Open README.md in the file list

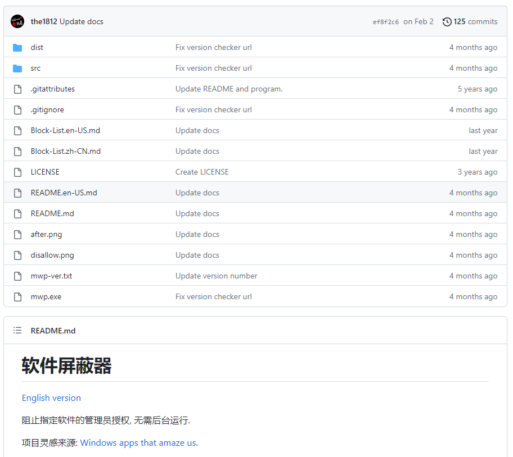52,213
